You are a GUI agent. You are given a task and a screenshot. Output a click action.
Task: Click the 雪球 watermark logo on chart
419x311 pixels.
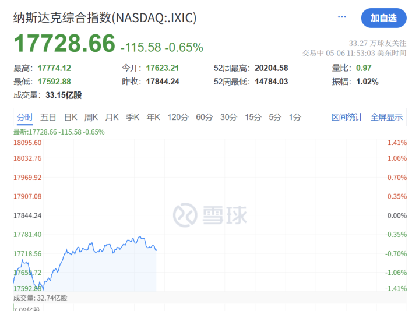coord(210,215)
